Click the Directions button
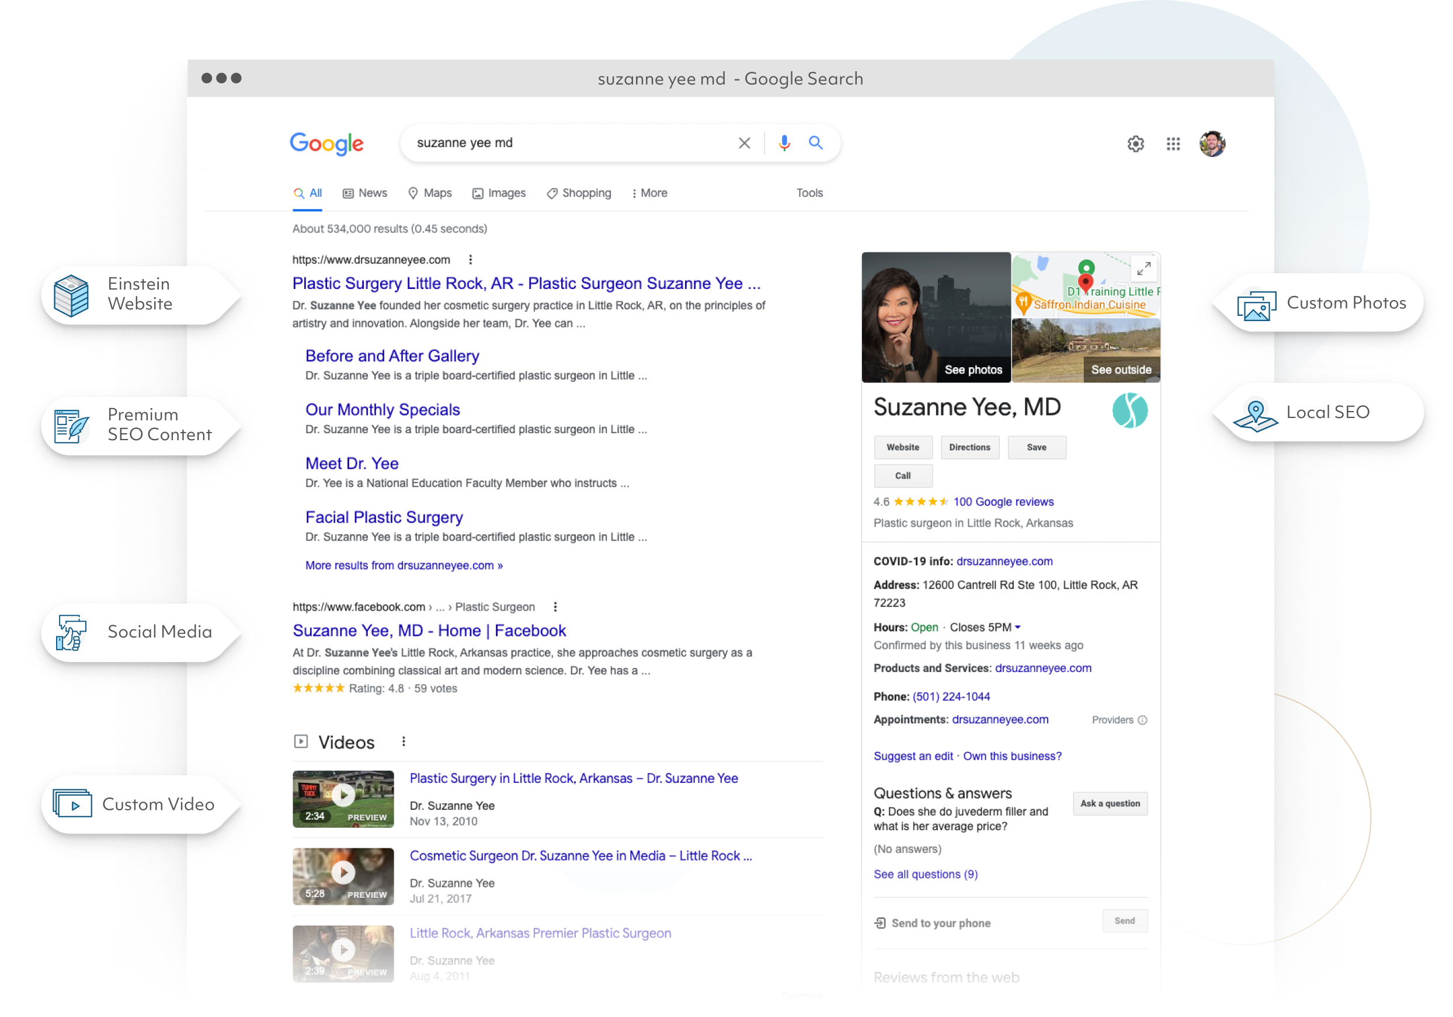Screen dimensions: 1453x1017 point(969,447)
